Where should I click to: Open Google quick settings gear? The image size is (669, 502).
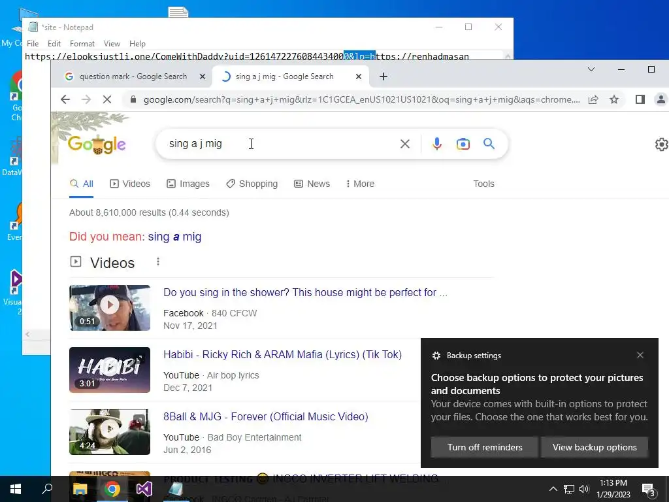click(662, 144)
